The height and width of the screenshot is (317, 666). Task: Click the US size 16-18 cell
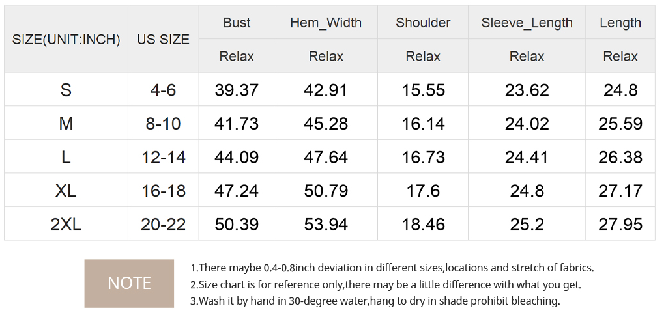coord(163,191)
